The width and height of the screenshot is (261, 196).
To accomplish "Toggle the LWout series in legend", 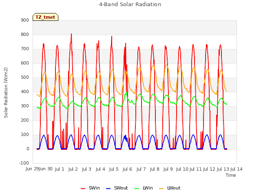I will coord(170,188).
